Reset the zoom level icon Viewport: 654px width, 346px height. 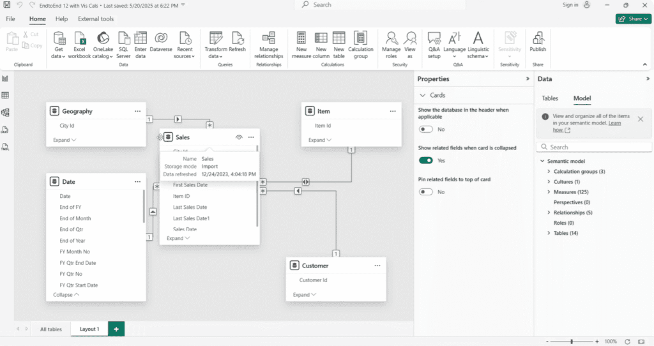coord(627,342)
